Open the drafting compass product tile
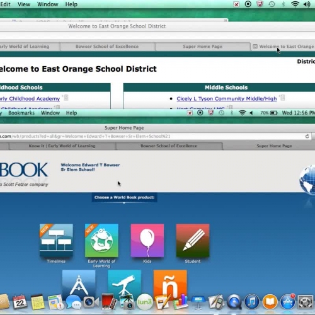The height and width of the screenshot is (315, 315). [79, 282]
